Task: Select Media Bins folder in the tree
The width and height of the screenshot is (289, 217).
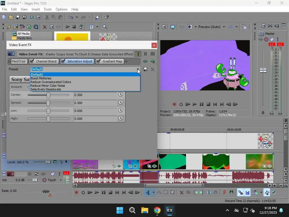Action: pos(25,38)
